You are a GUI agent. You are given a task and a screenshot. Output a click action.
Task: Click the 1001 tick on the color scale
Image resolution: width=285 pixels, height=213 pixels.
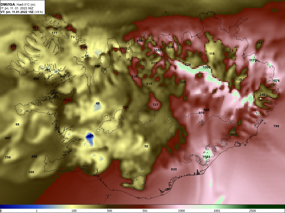point(217,211)
